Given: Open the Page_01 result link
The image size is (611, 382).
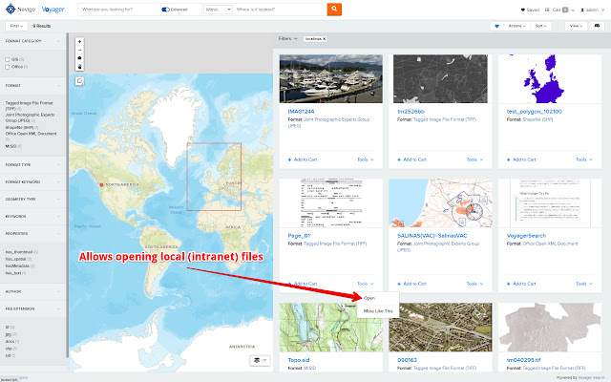Looking at the screenshot, I should tap(299, 236).
